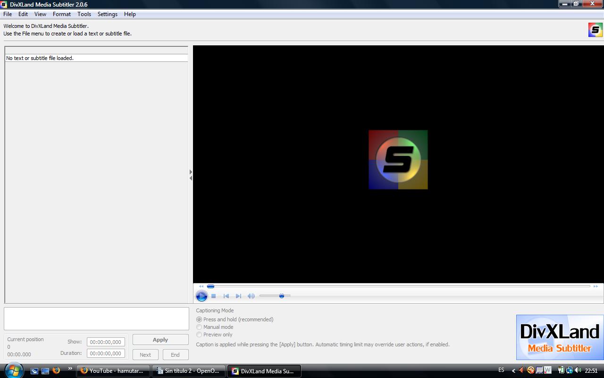
Task: Click the subtitle text editing box
Action: [x=96, y=319]
